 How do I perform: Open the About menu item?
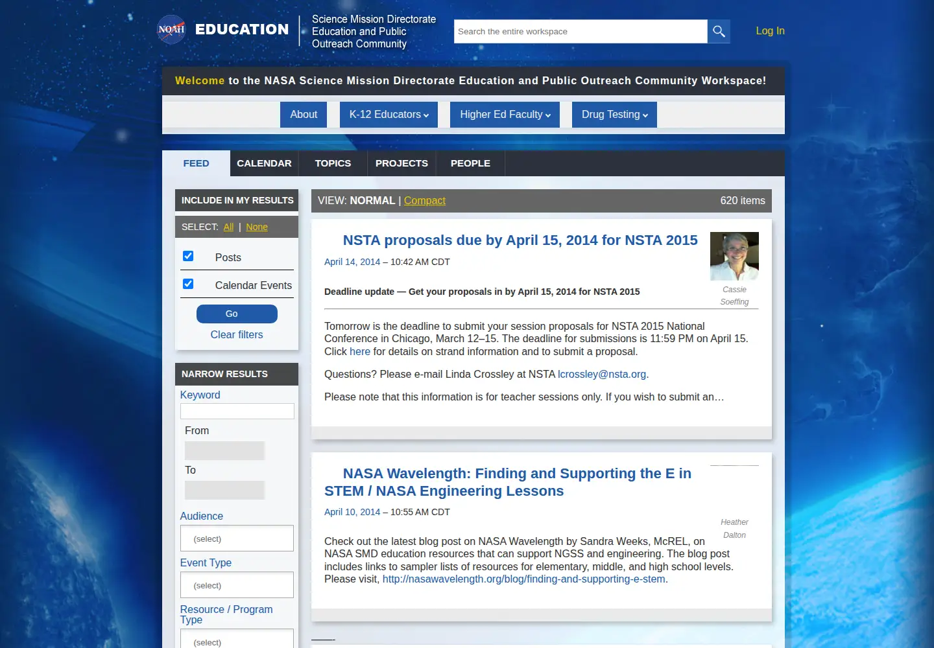[304, 115]
